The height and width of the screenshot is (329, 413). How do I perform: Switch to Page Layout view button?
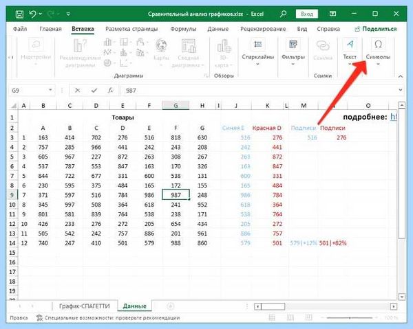point(290,318)
